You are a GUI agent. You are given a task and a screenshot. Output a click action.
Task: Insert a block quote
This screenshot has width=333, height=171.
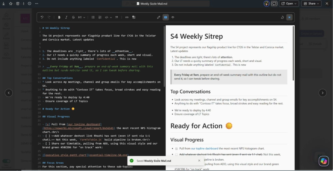coord(116,17)
